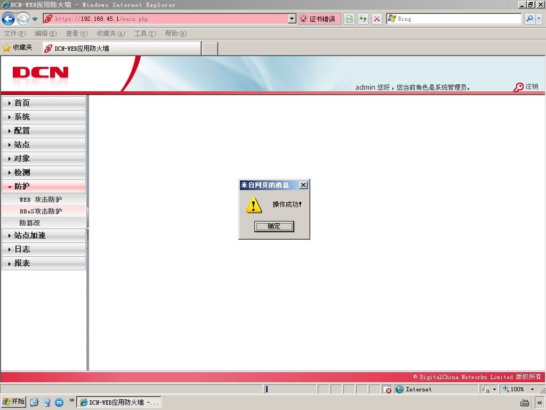Expand the 报表 sidebar menu
The image size is (546, 410).
pyautogui.click(x=44, y=263)
